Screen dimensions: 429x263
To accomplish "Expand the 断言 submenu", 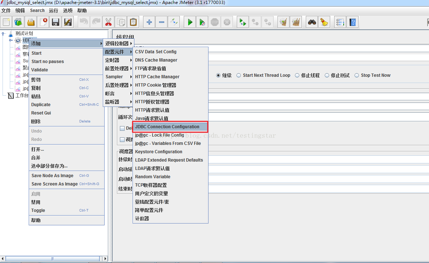I will tap(118, 93).
